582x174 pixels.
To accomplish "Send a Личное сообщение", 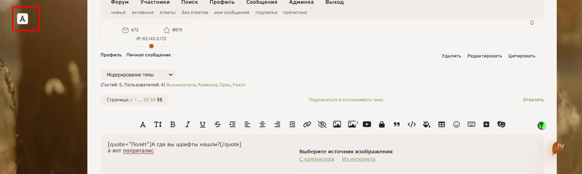I will [x=148, y=55].
